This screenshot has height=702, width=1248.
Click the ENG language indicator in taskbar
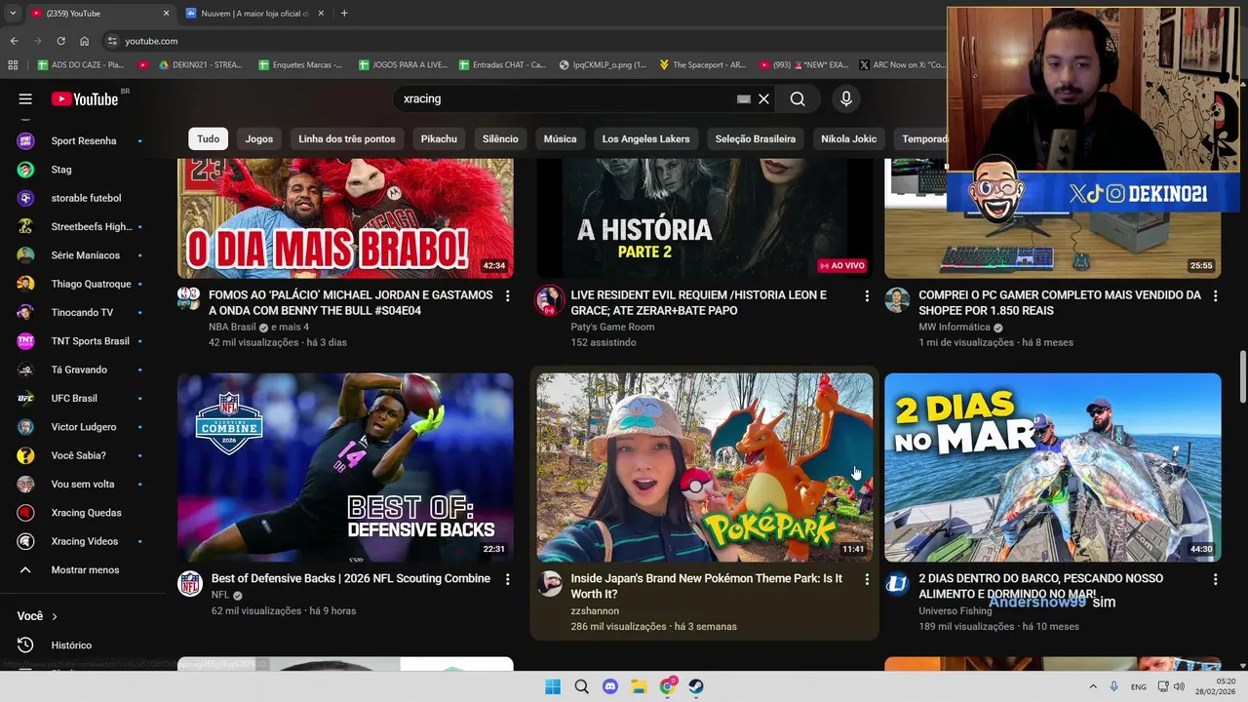1138,686
